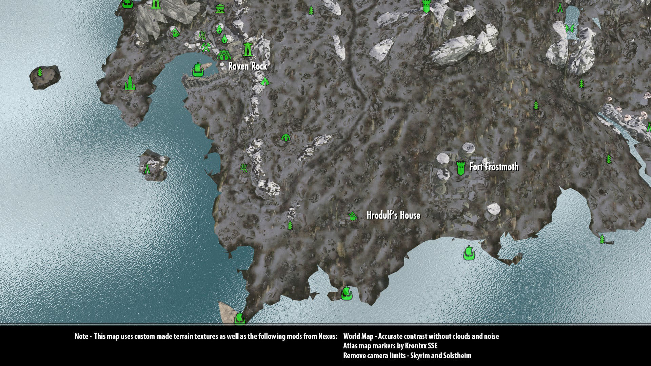Click the farm marker on the west coast
Image resolution: width=651 pixels, height=366 pixels.
pos(243,167)
